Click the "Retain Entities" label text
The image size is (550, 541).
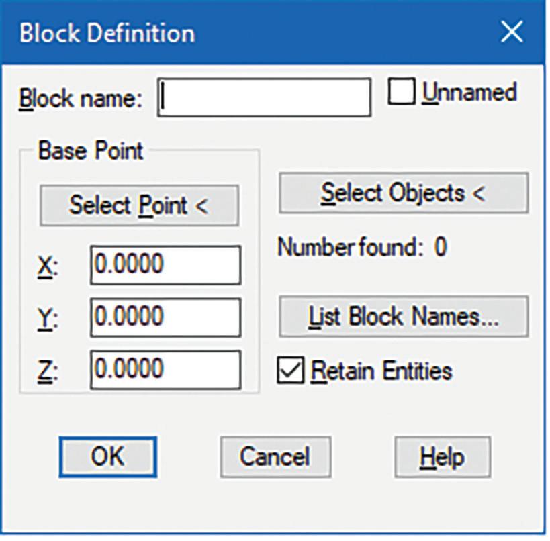381,371
